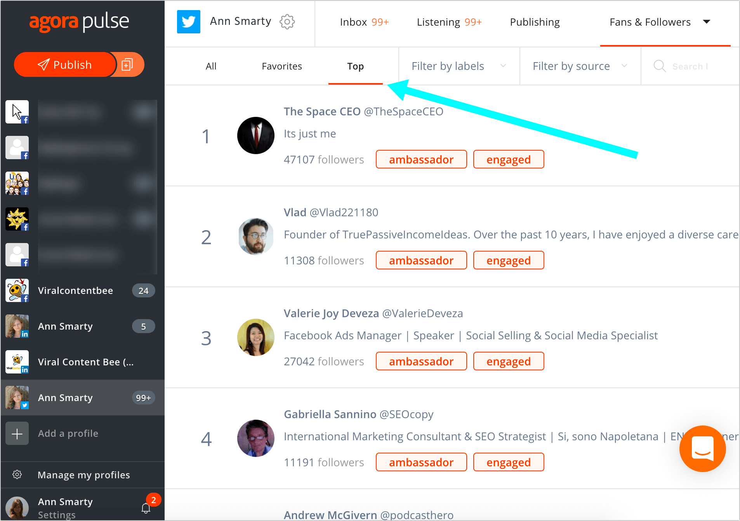740x521 pixels.
Task: Click engaged label for Valerie Joy Deveza
Action: click(509, 361)
